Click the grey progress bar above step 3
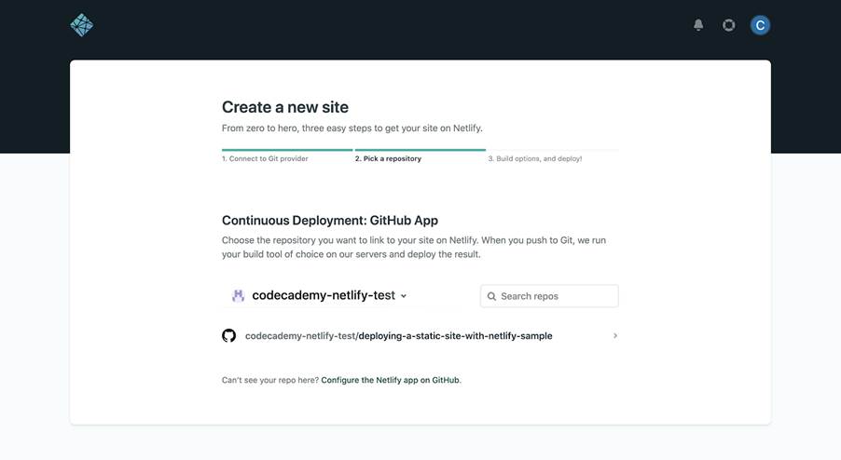The height and width of the screenshot is (460, 841). click(x=553, y=149)
